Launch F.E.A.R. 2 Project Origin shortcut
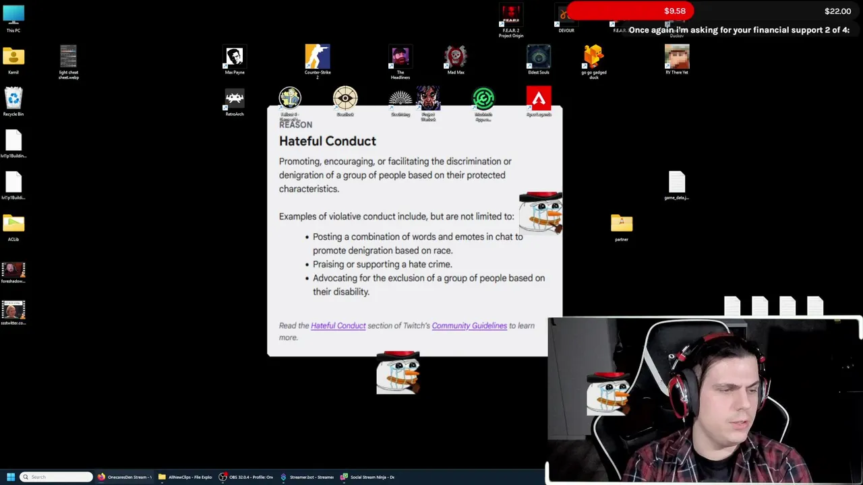This screenshot has height=485, width=863. pos(511,21)
